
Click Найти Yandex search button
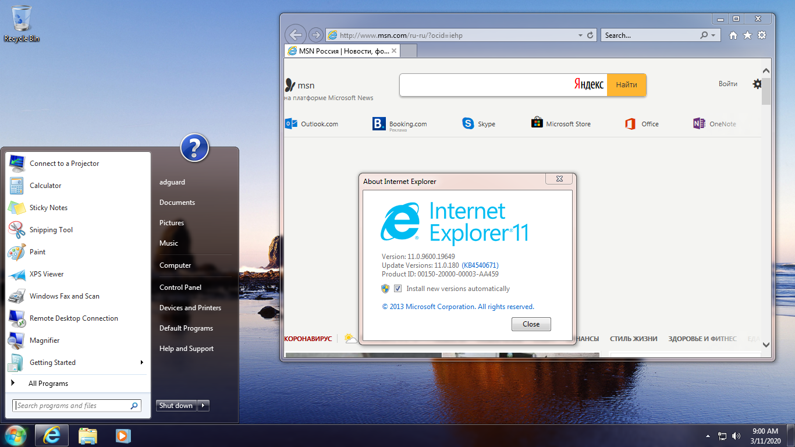[x=626, y=85]
